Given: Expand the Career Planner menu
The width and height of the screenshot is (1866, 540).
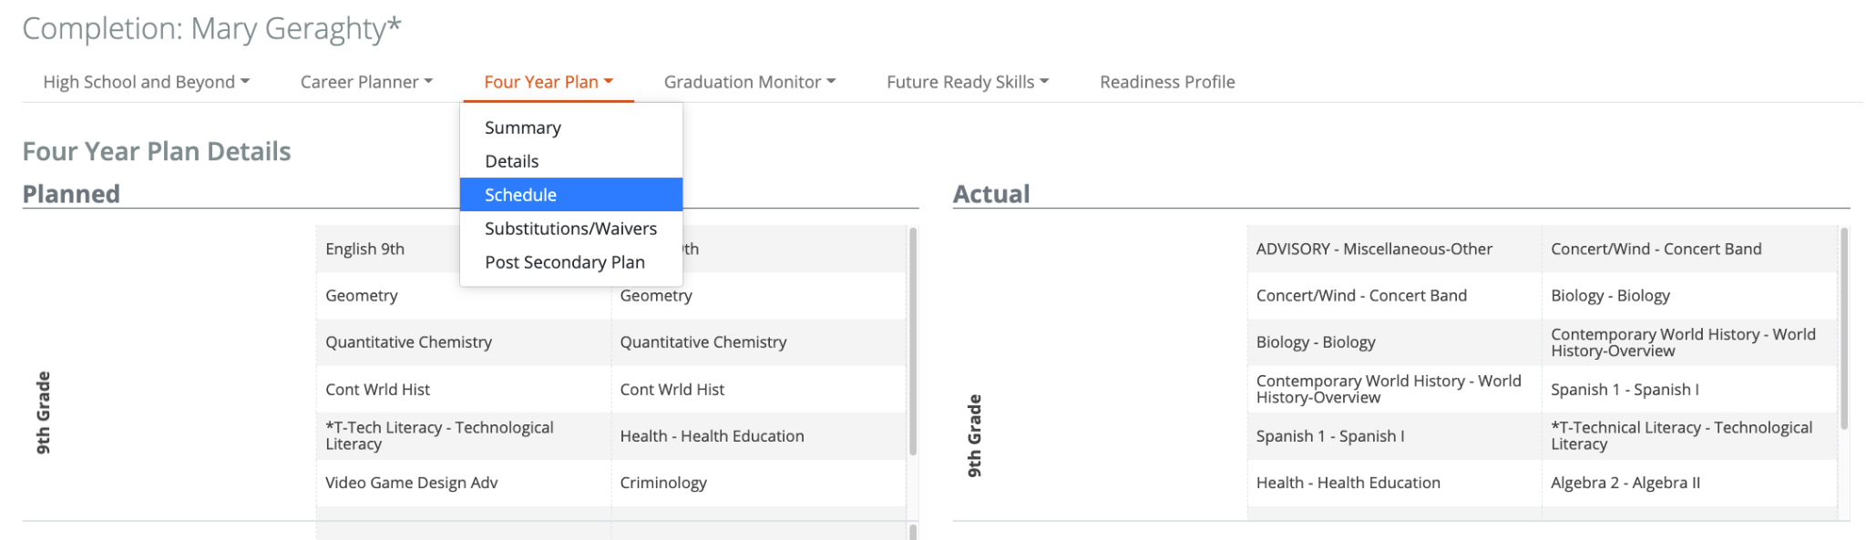Looking at the screenshot, I should click(366, 82).
